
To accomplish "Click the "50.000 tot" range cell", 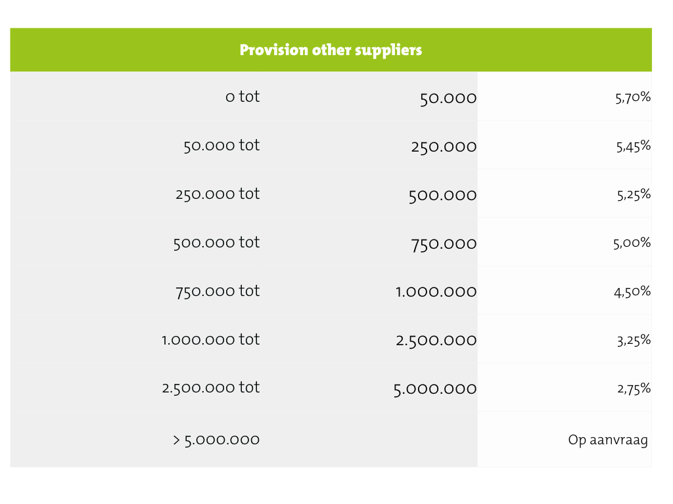I will pos(221,145).
